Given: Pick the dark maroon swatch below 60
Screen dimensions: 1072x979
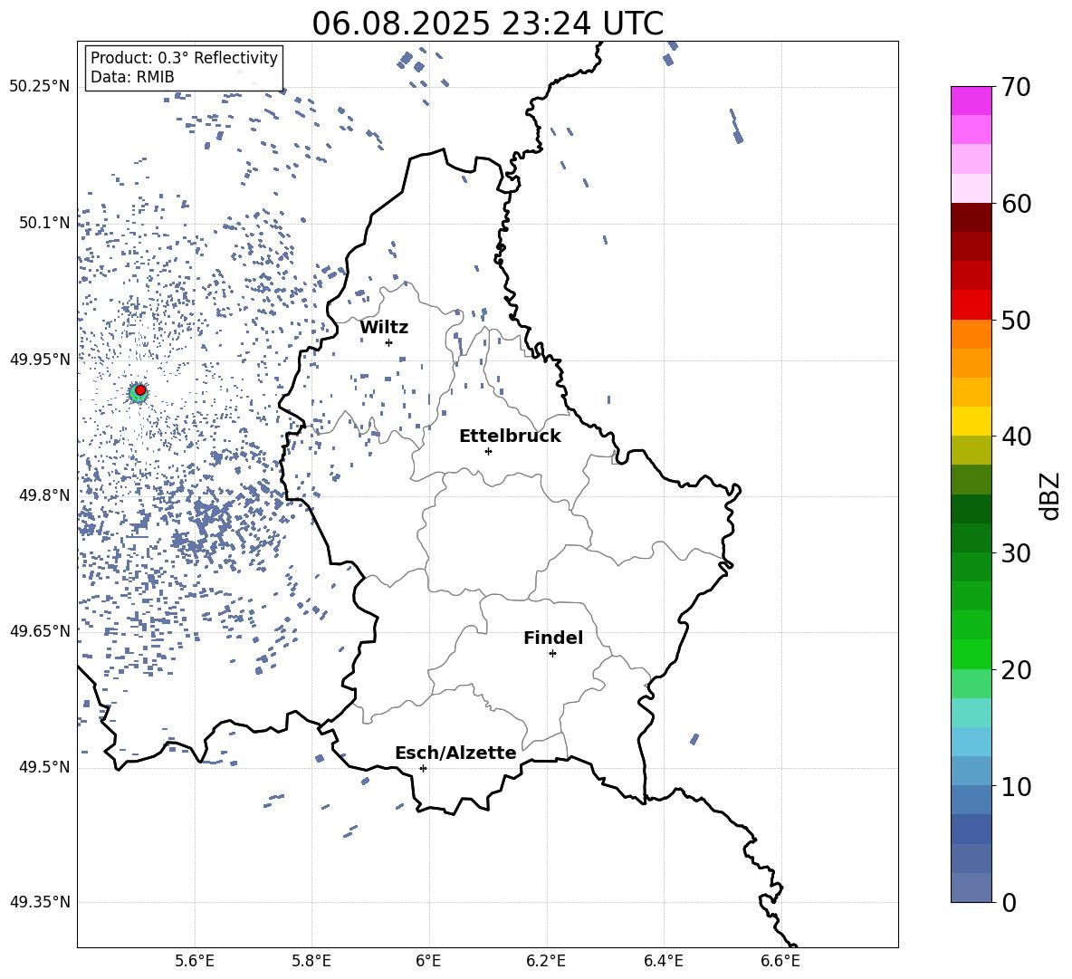Looking at the screenshot, I should [x=971, y=217].
